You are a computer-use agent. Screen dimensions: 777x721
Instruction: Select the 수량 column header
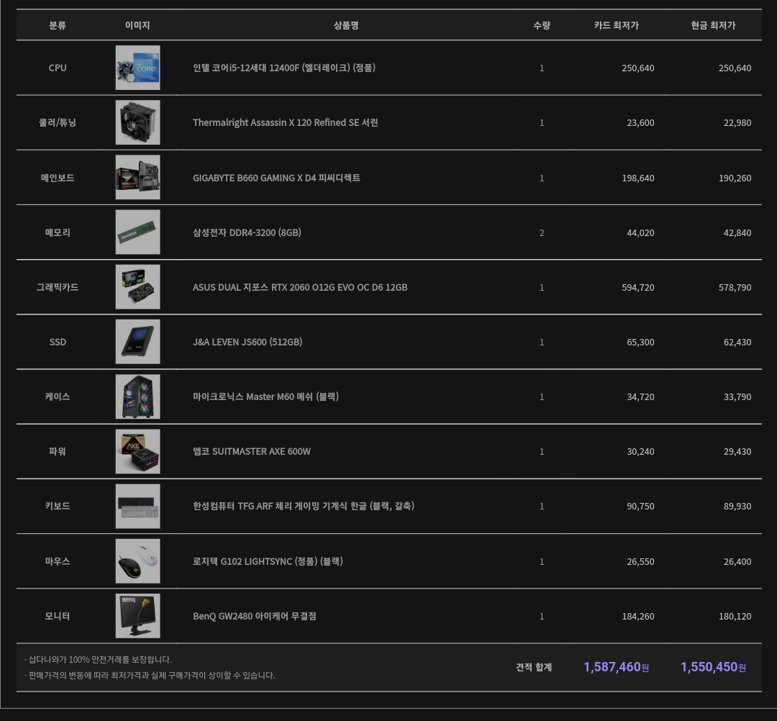(x=542, y=25)
